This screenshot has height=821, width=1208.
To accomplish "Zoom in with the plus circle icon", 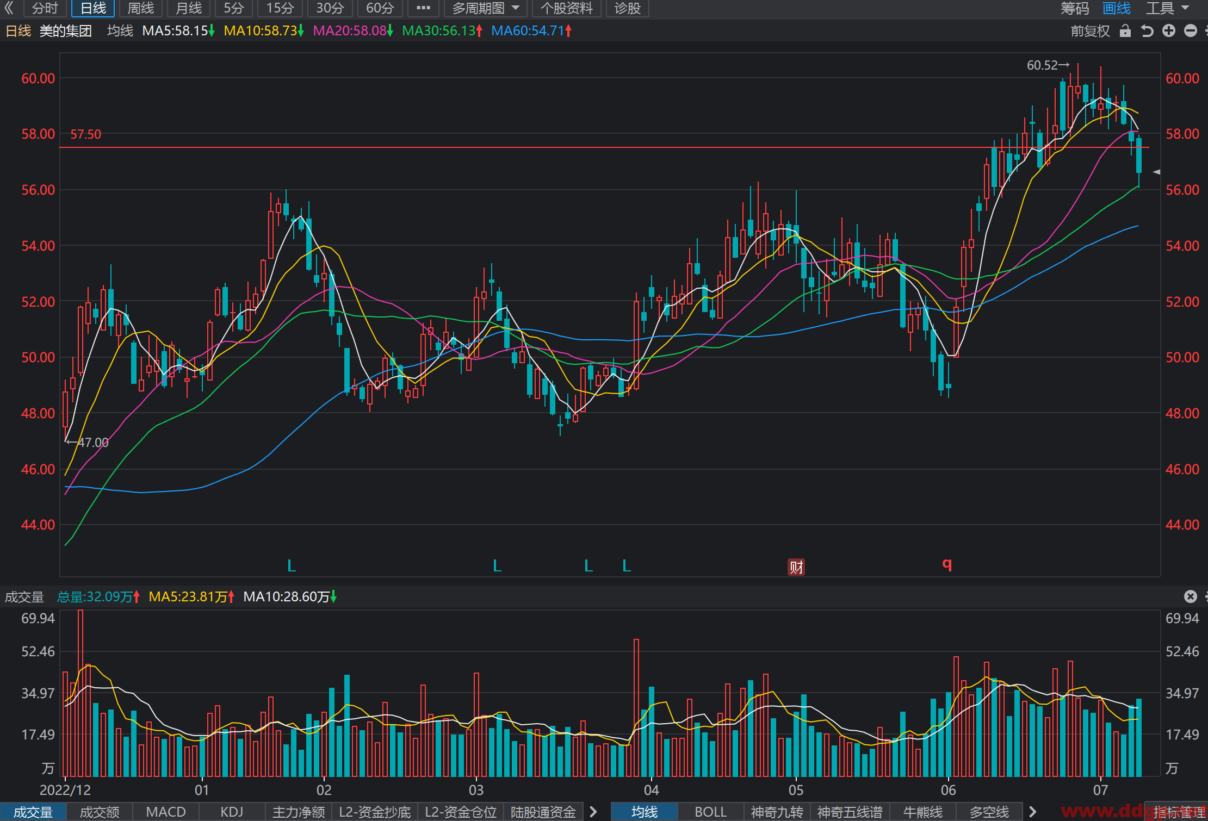I will tap(1169, 31).
